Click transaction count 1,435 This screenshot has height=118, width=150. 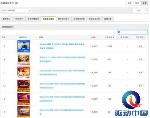click(109, 46)
